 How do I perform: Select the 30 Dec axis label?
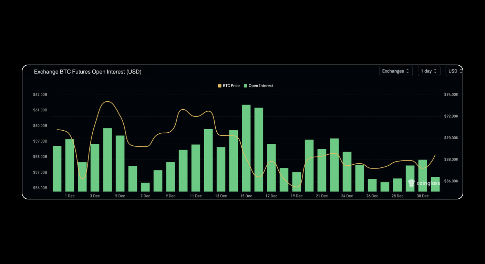pyautogui.click(x=423, y=196)
